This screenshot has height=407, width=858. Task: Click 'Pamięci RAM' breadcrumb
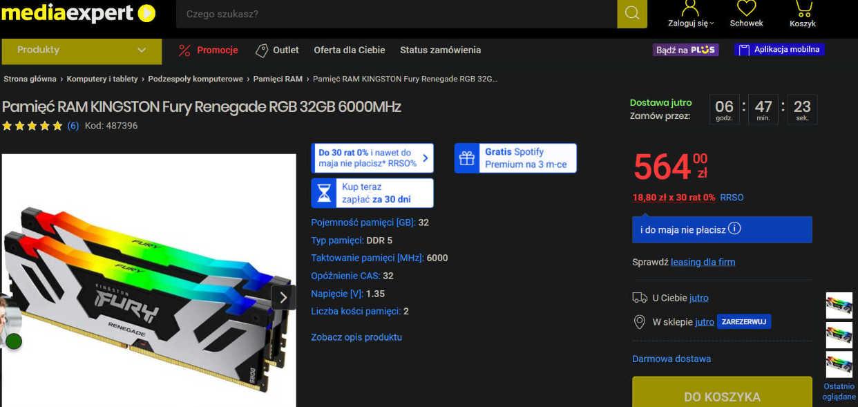(x=278, y=79)
